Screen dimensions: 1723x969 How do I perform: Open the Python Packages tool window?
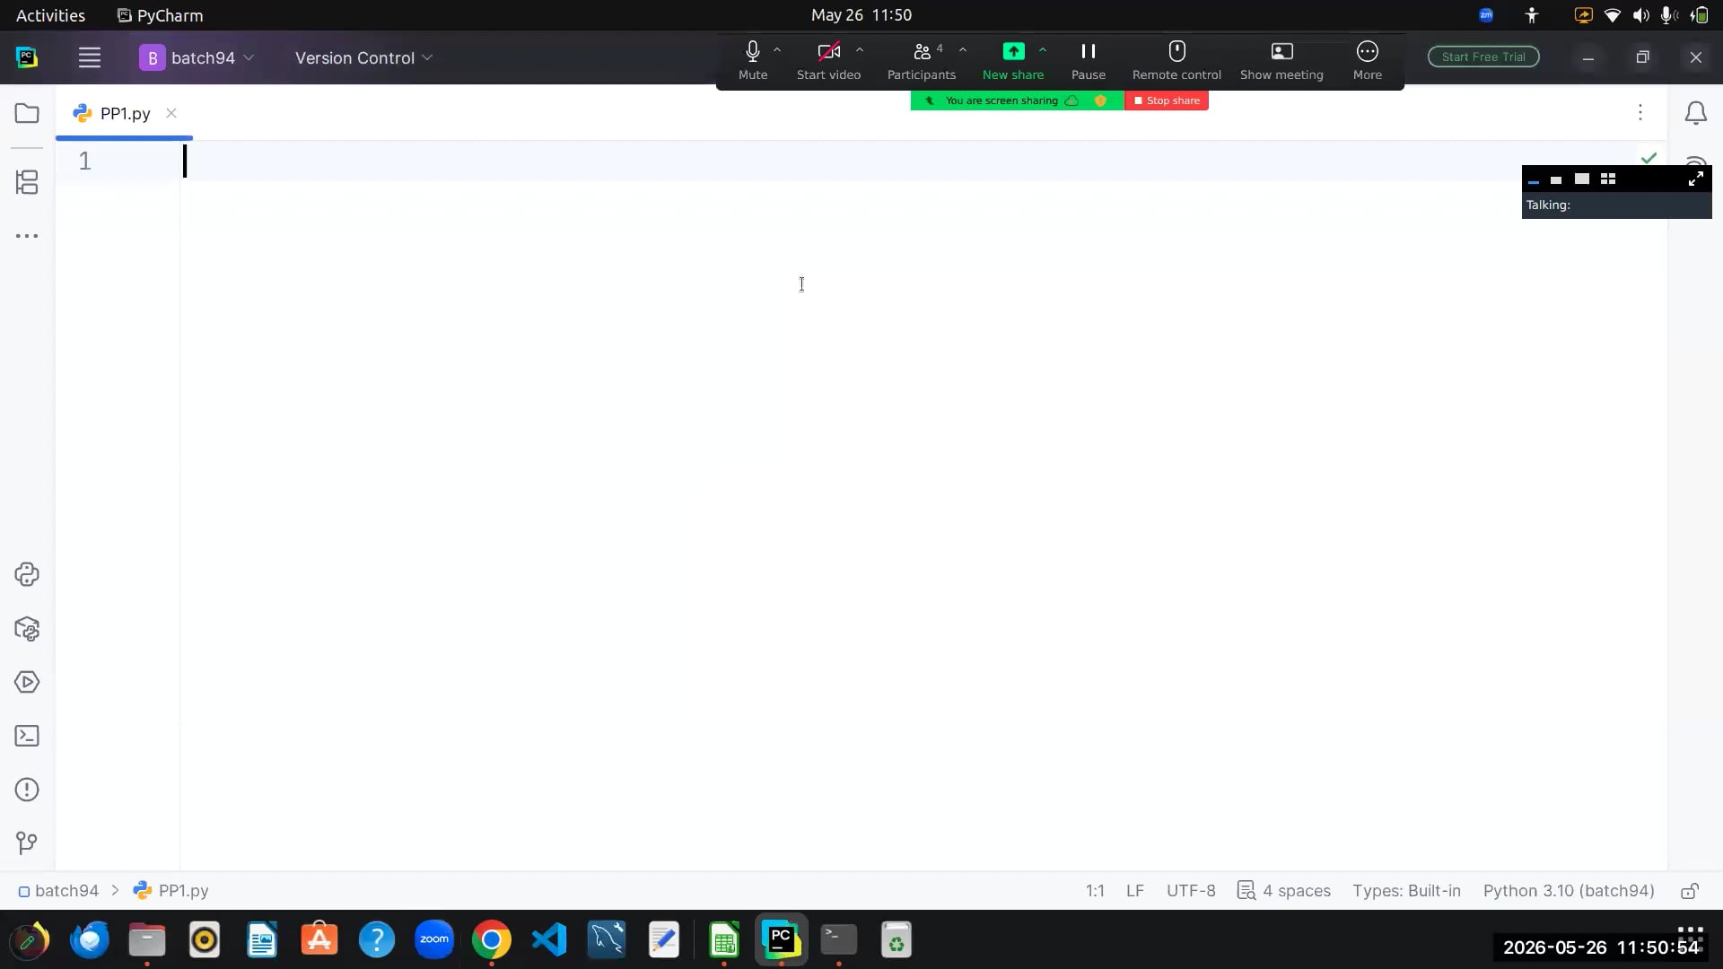[27, 629]
